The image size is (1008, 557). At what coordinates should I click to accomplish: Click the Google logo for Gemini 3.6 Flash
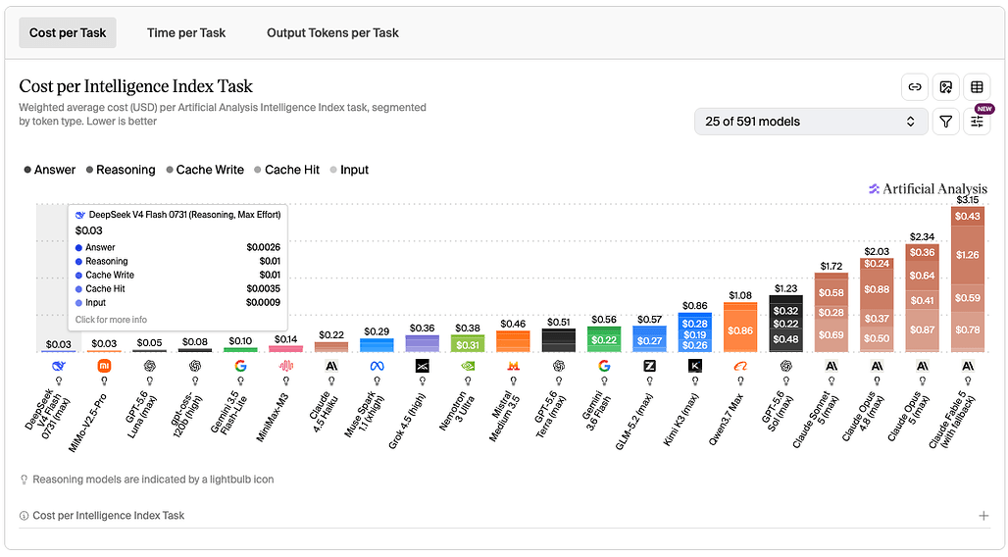pos(604,366)
